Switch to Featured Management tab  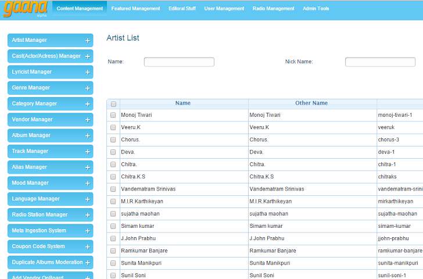click(135, 9)
